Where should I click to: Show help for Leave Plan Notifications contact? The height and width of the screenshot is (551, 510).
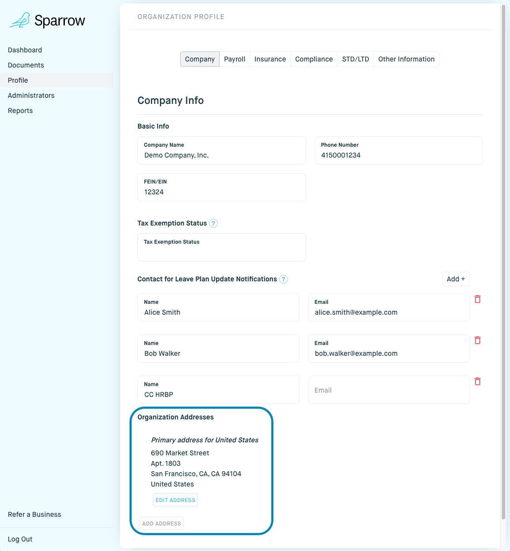click(284, 279)
